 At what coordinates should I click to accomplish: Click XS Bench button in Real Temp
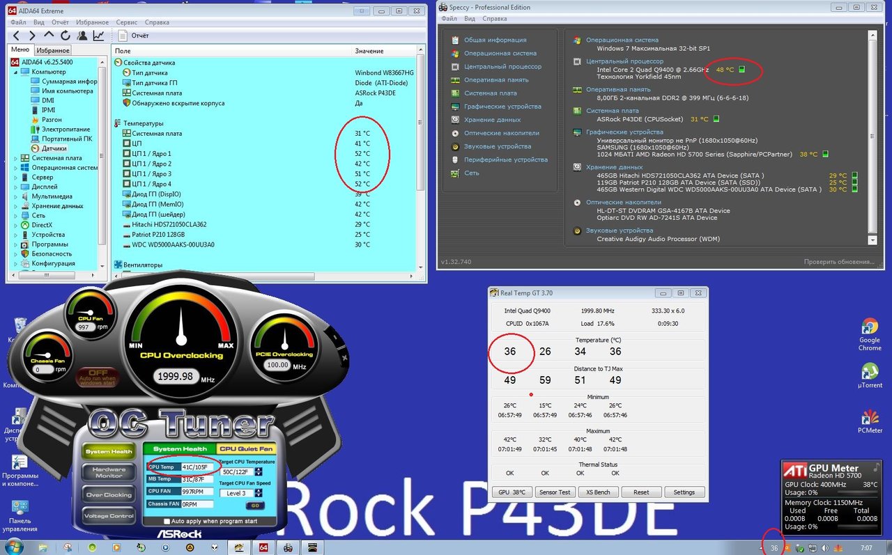coord(599,492)
